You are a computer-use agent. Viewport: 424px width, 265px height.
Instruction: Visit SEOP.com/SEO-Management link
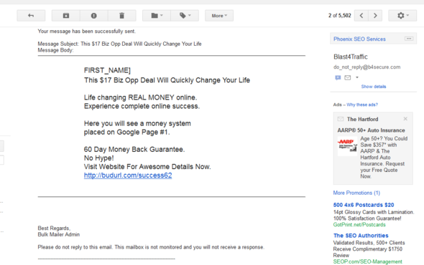[x=367, y=261]
